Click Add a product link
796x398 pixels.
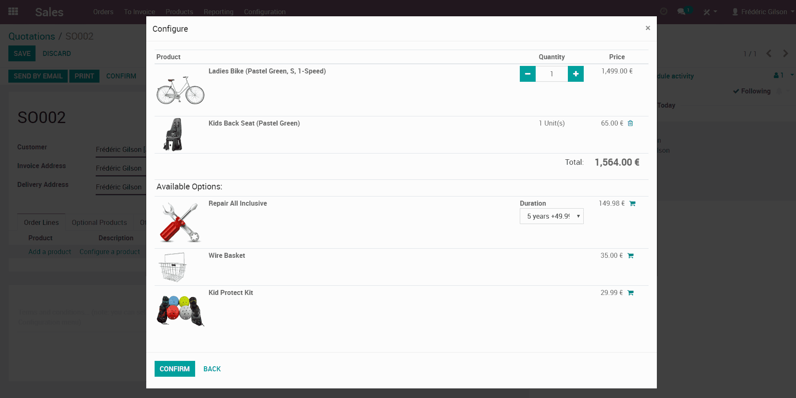click(50, 252)
